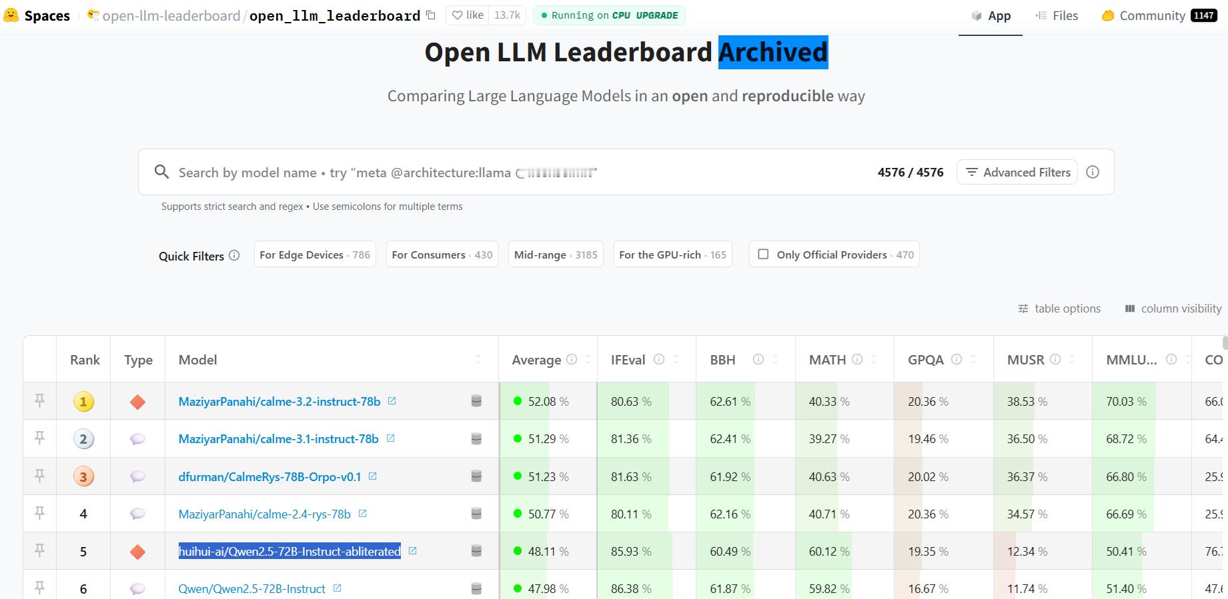This screenshot has width=1228, height=599.
Task: Toggle the For the GPU-rich quick filter
Action: 672,255
